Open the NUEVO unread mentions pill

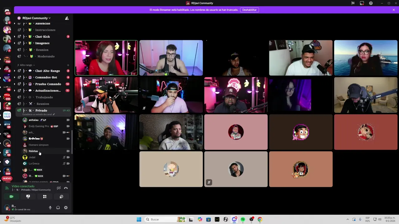7,179
